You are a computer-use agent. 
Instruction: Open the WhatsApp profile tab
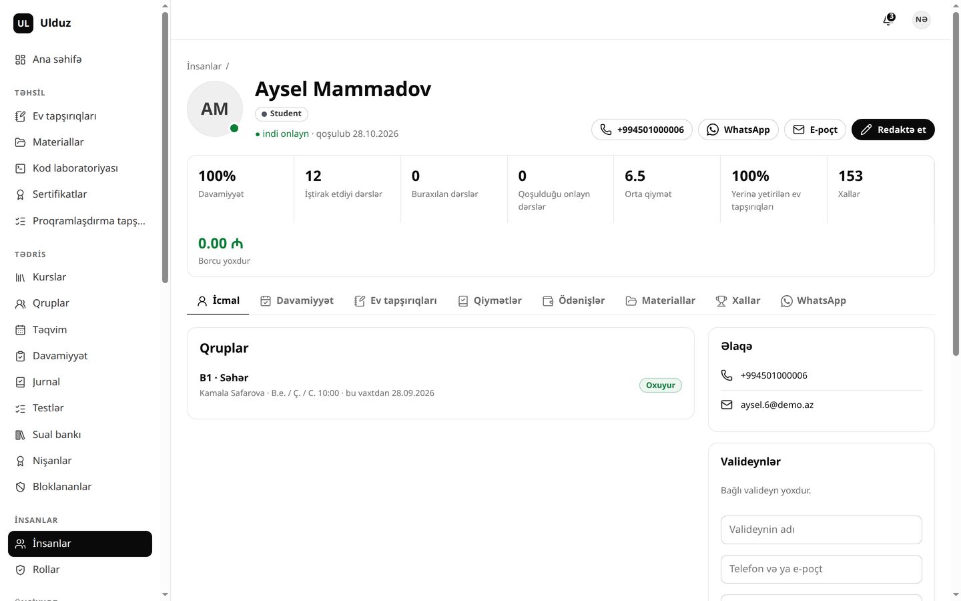[x=814, y=300]
